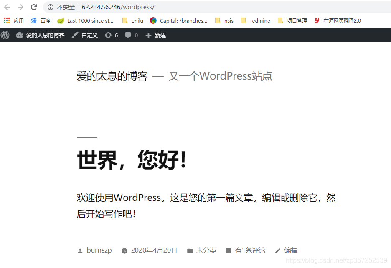Open the Last 1000 since bookmark
Viewport: 391px width, 268px height.
click(85, 21)
